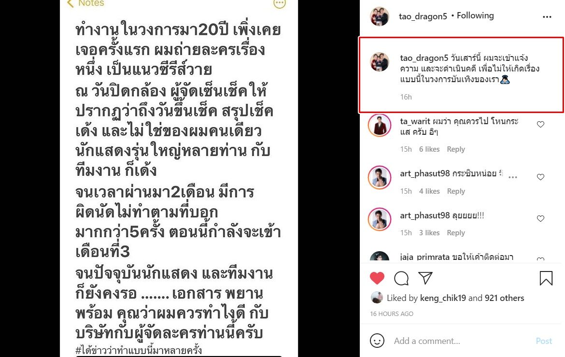565x357 pixels.
Task: Open the emoji picker smiley icon
Action: pos(377,341)
